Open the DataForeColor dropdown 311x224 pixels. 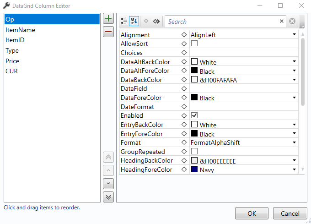point(295,98)
